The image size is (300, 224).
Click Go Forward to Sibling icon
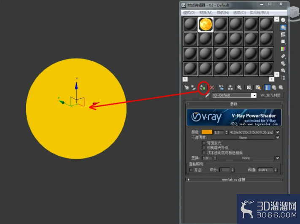[x=281, y=88]
